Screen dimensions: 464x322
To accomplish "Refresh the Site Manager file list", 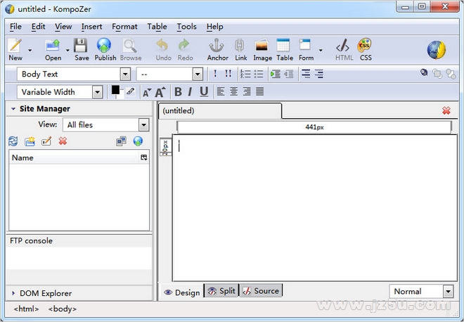I will pos(13,141).
